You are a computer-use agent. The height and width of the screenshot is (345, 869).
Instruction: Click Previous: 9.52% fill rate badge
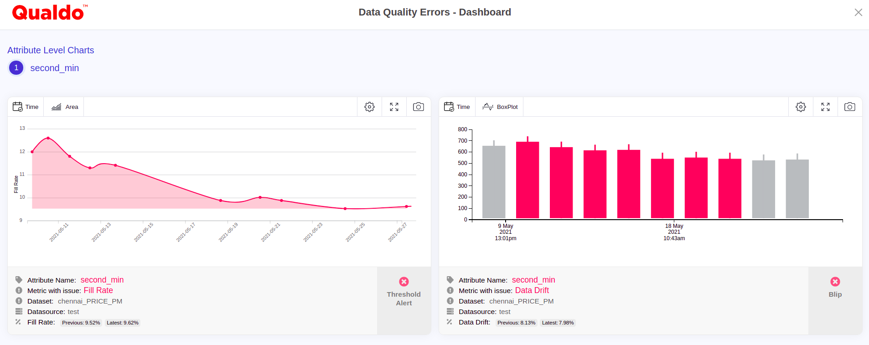tap(81, 323)
